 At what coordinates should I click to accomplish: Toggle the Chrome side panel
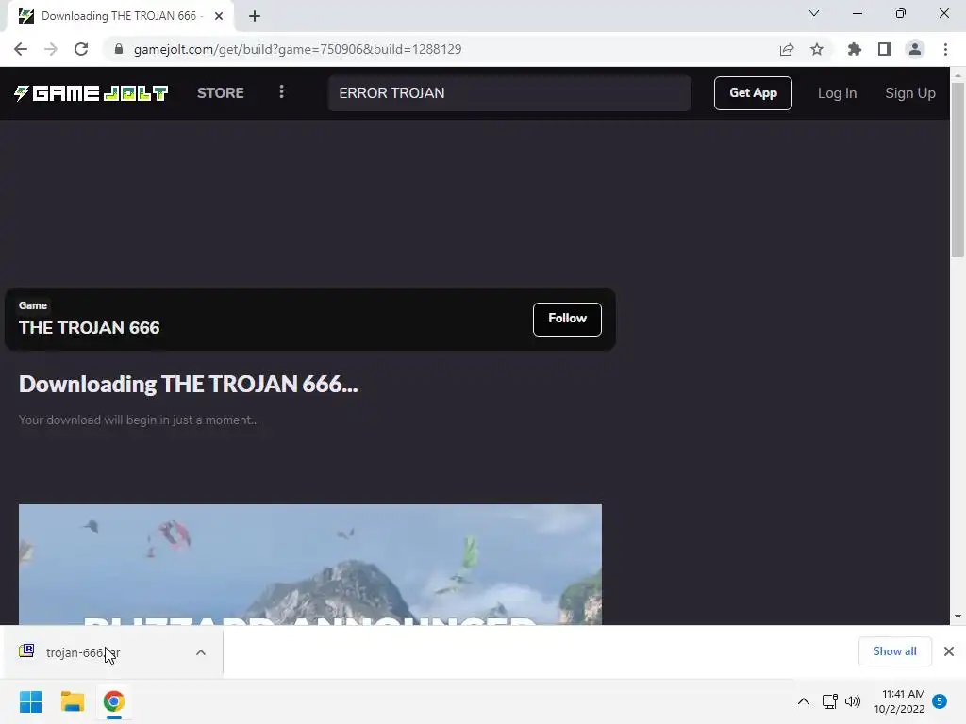click(x=885, y=49)
